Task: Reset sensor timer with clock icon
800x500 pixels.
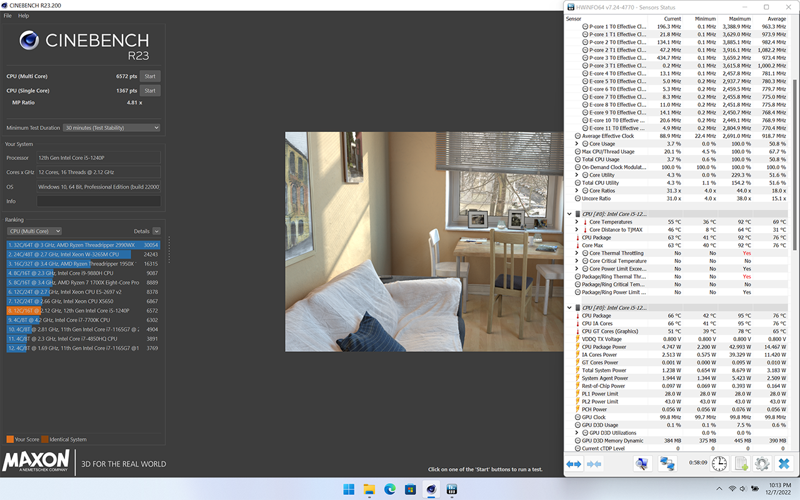Action: pyautogui.click(x=719, y=464)
